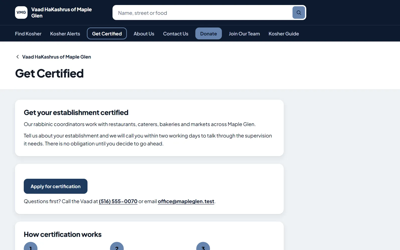Follow the Vaad HaKashrus of Maple Glen breadcrumb
The height and width of the screenshot is (250, 400).
click(x=56, y=57)
